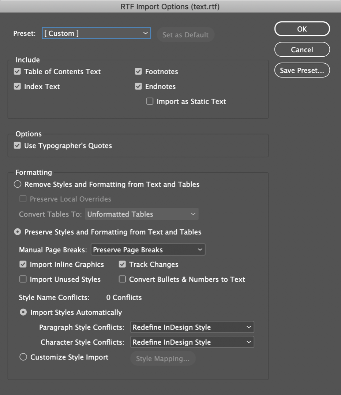Open the Manual Page Breaks dropdown

coord(148,250)
